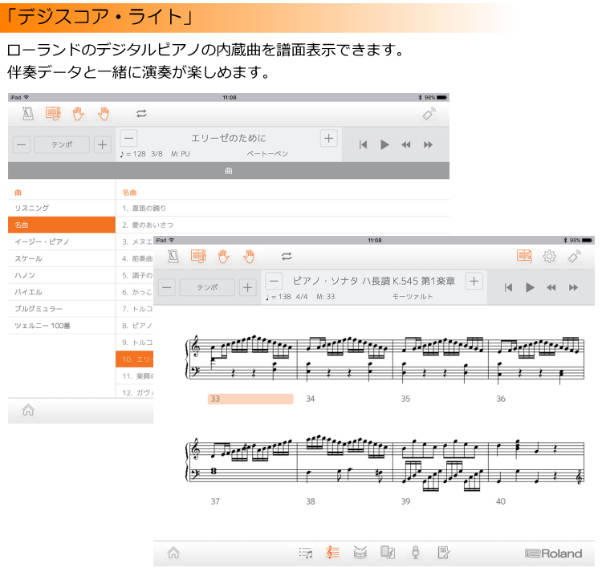Go to song before ピアノ・ソナタ K.545
The height and width of the screenshot is (576, 602).
pyautogui.click(x=275, y=281)
